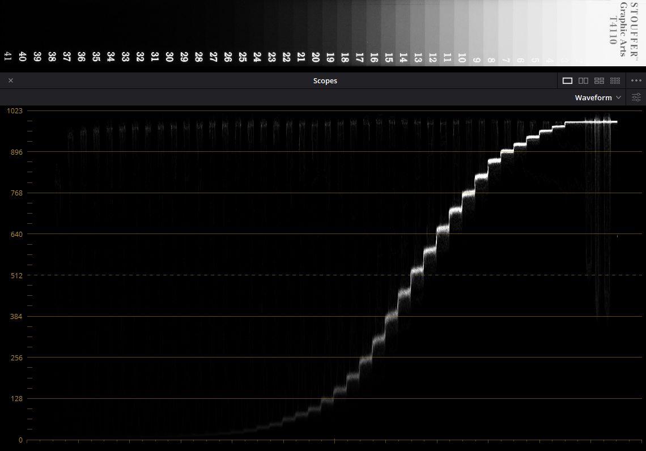Switch scopes to nine-up grid layout

tap(615, 80)
